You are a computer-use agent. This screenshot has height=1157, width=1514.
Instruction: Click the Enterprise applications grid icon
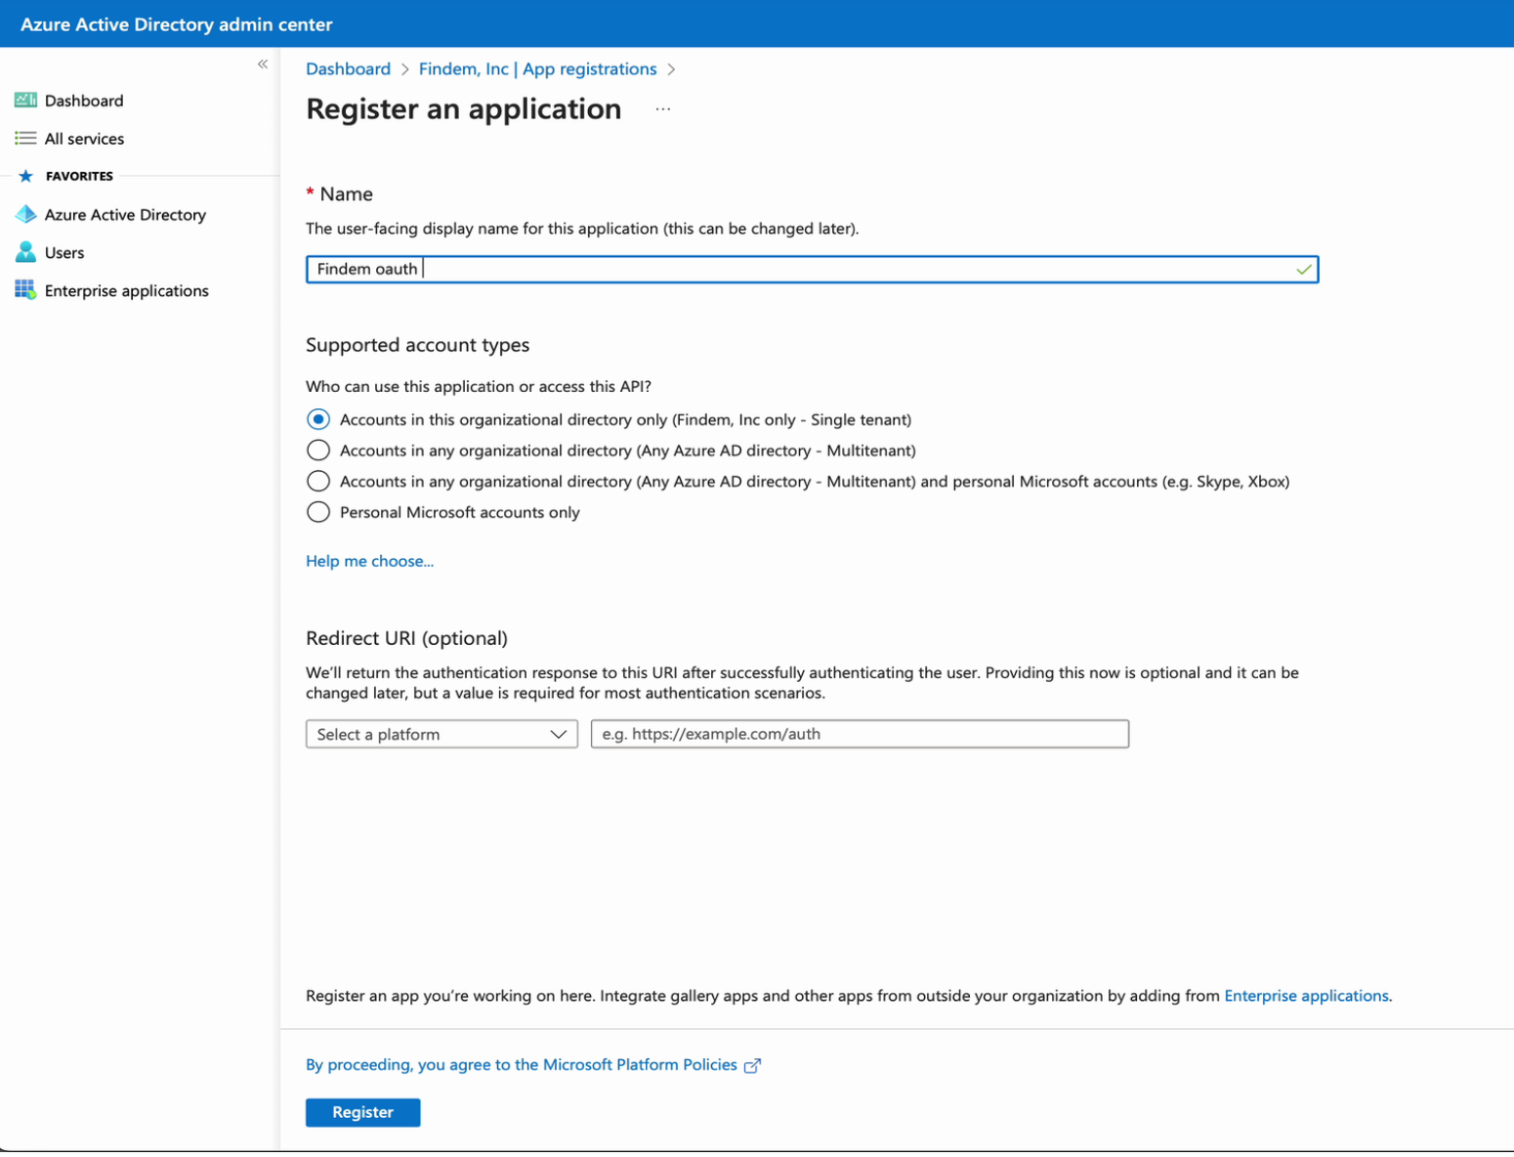point(25,290)
